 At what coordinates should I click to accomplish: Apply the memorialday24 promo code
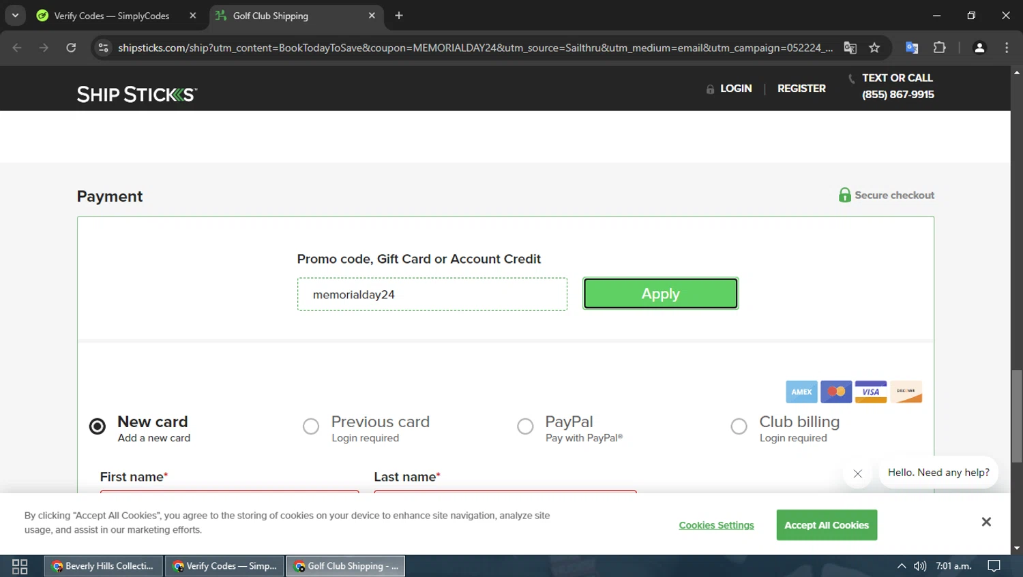click(x=660, y=294)
